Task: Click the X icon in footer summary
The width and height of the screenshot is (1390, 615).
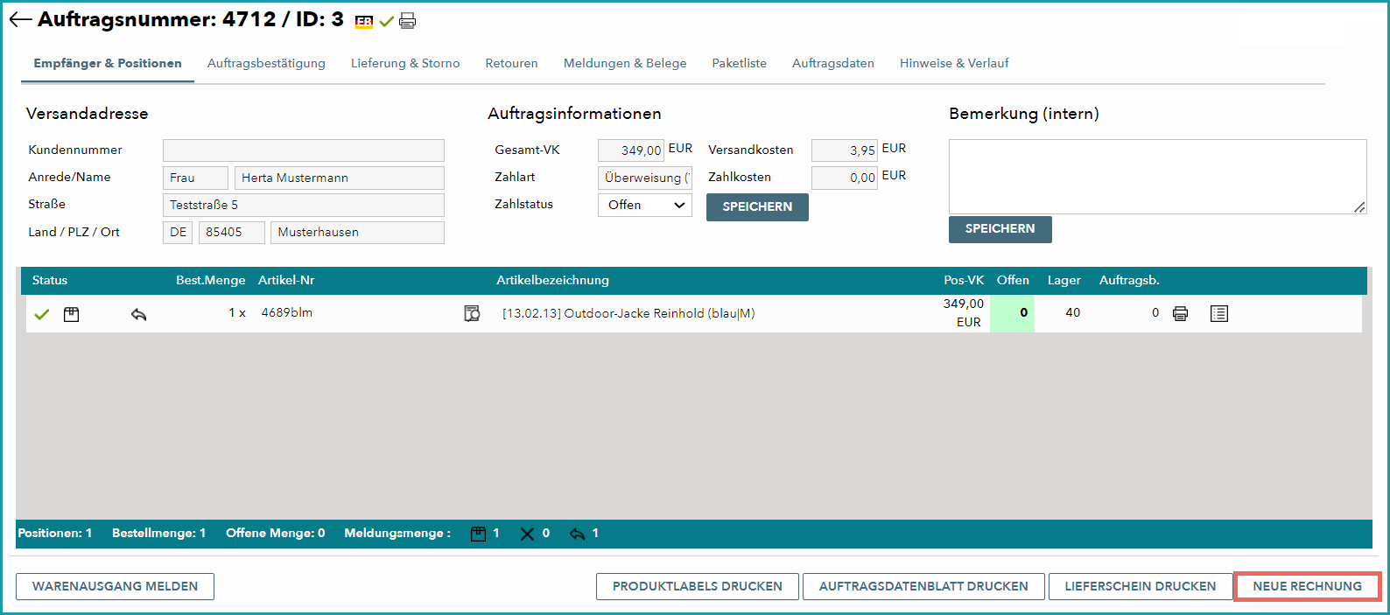Action: pos(527,534)
